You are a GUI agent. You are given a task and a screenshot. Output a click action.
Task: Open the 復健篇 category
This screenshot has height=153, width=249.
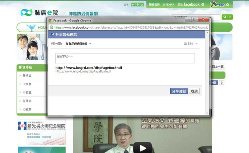coord(27,101)
